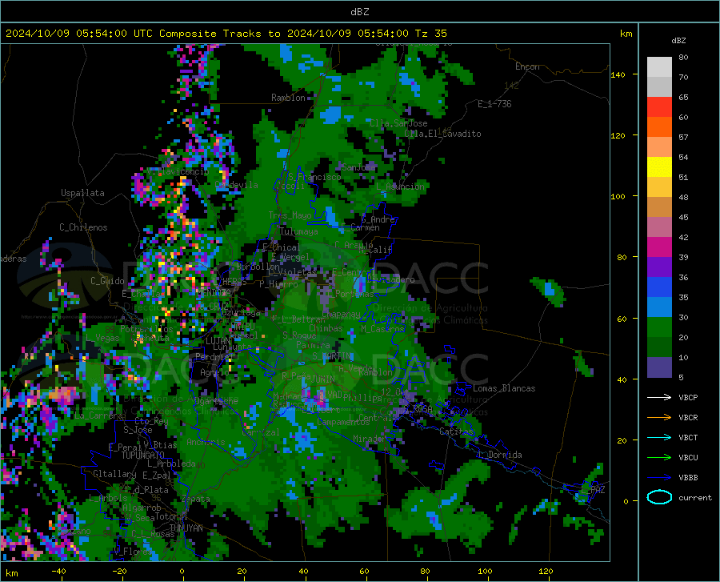
Task: Select the gold 51–48 dBZ swatch
Action: [659, 187]
